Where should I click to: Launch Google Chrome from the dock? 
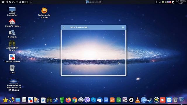(x=75, y=100)
